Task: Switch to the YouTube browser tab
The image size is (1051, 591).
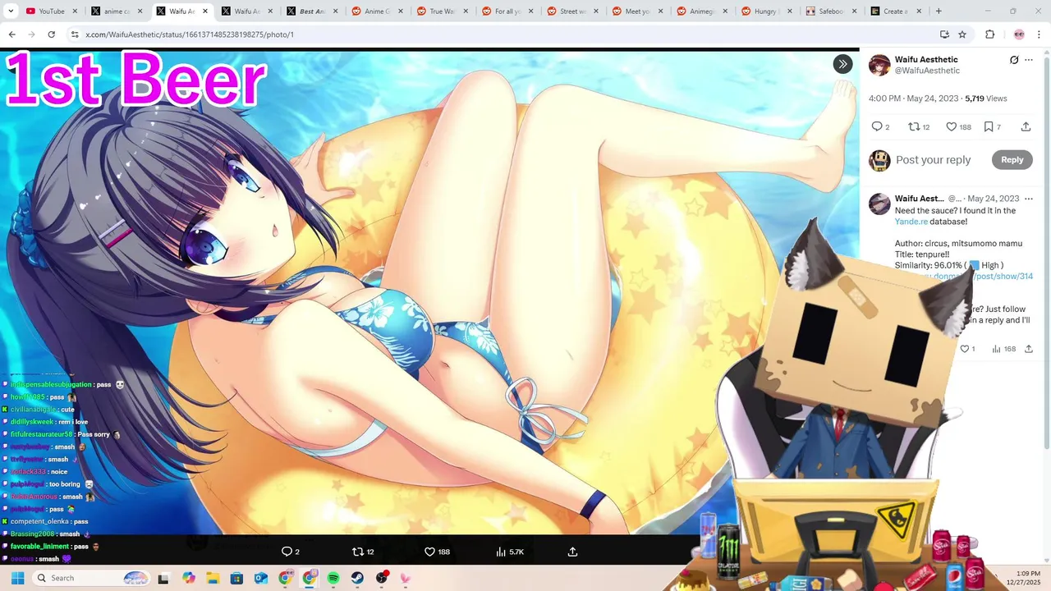Action: 52,11
